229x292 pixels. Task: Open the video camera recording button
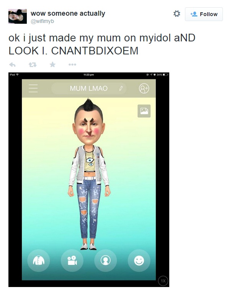[x=72, y=260]
